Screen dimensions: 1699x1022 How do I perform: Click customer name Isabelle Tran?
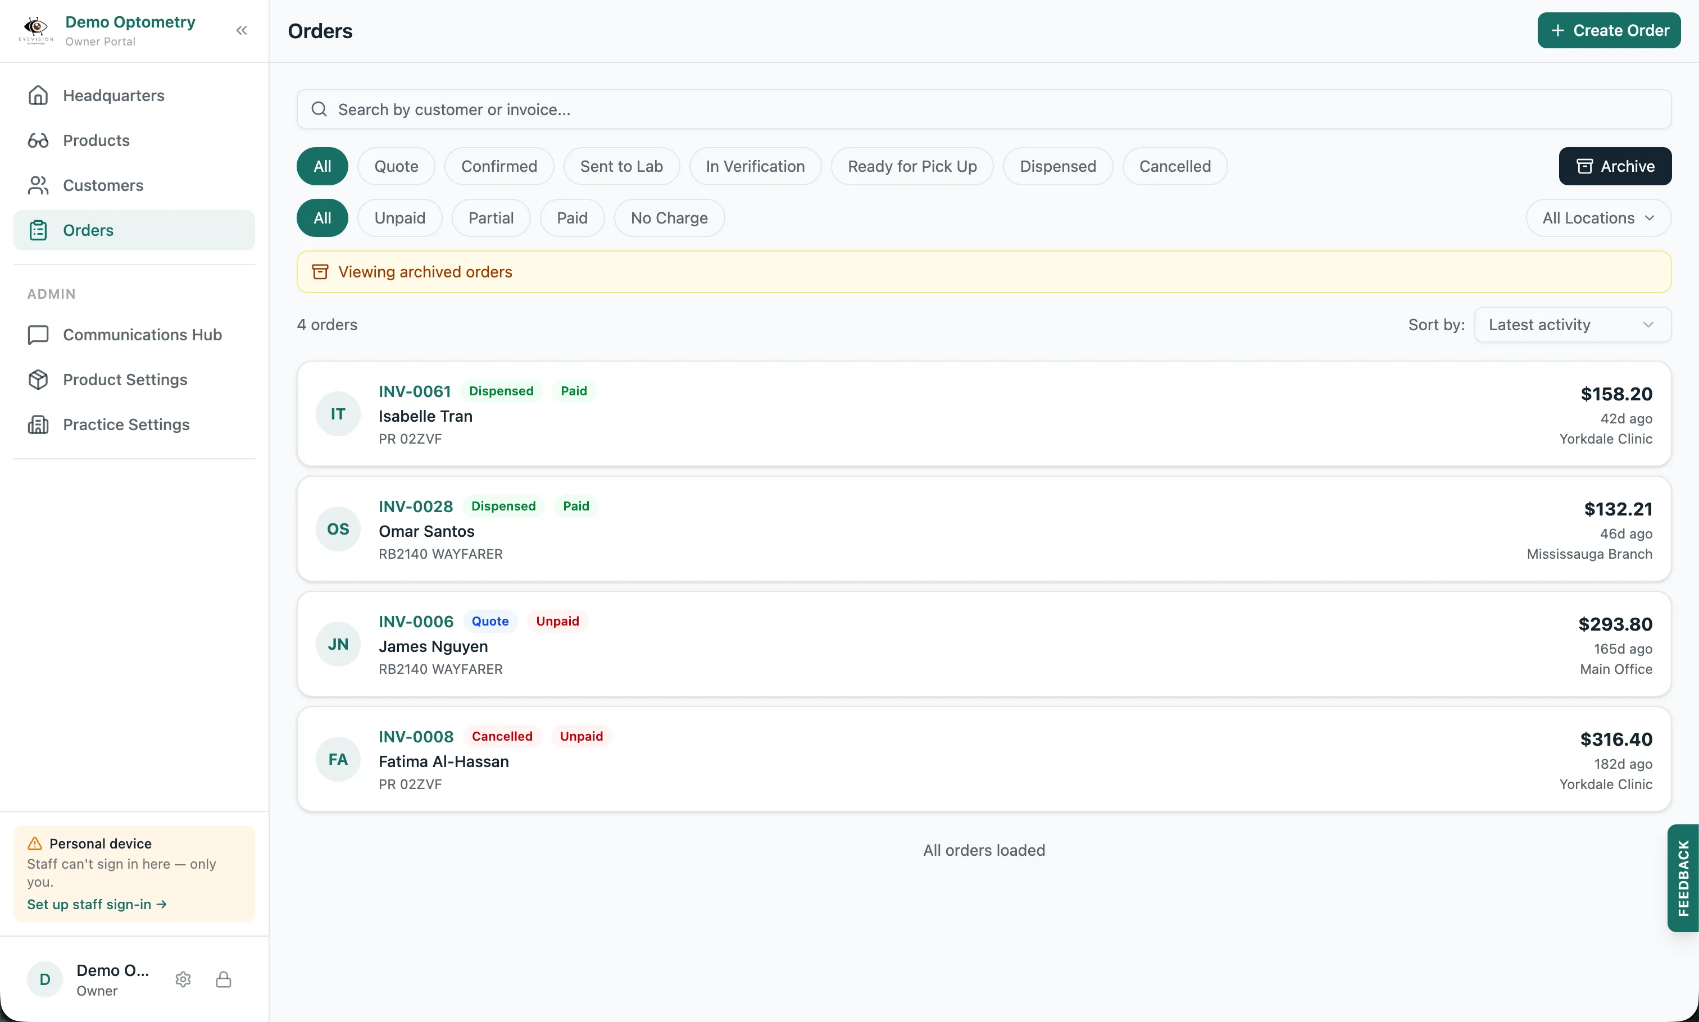(425, 416)
